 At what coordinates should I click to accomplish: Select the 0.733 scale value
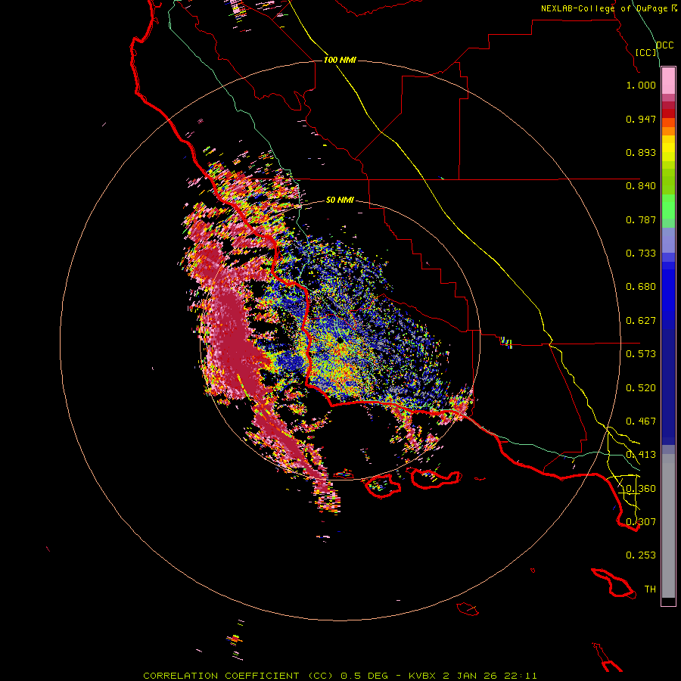point(641,253)
